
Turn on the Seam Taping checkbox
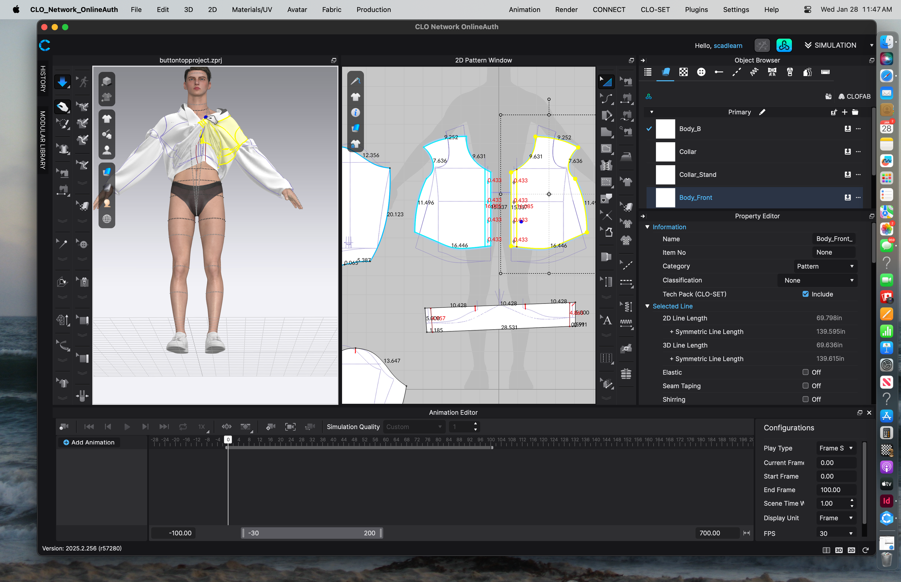[x=805, y=386]
